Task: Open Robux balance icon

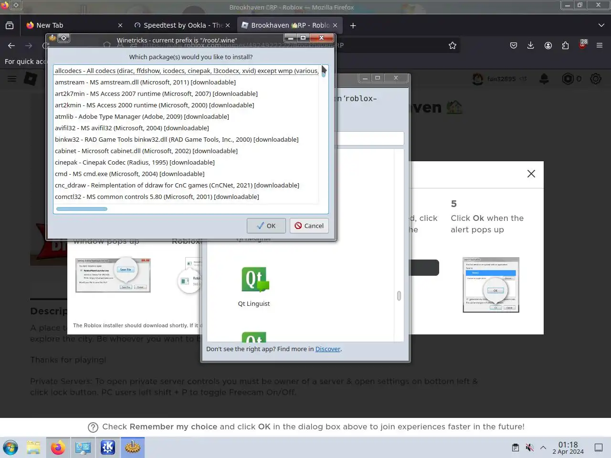Action: (x=568, y=79)
